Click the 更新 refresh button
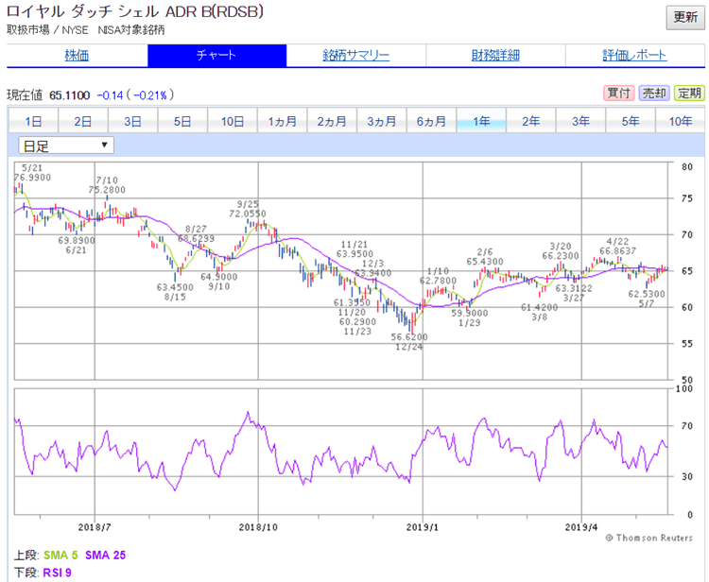 685,18
